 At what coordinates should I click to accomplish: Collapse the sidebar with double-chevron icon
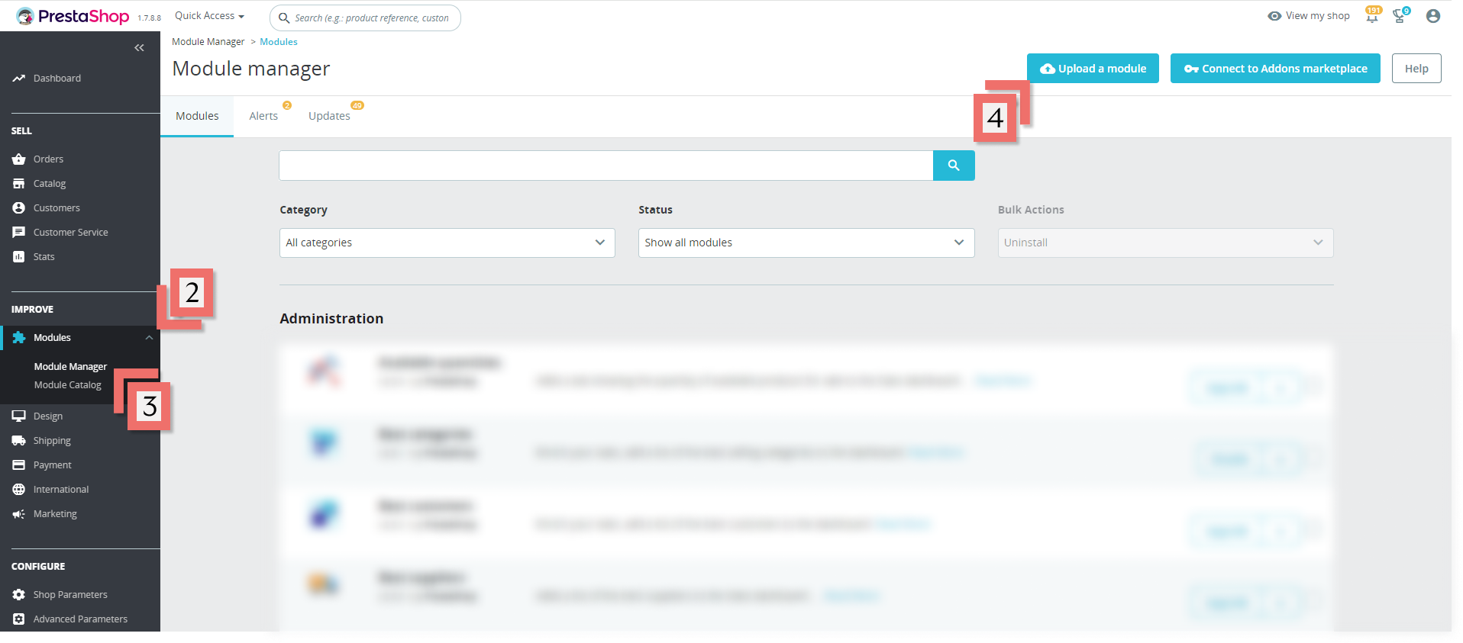139,48
